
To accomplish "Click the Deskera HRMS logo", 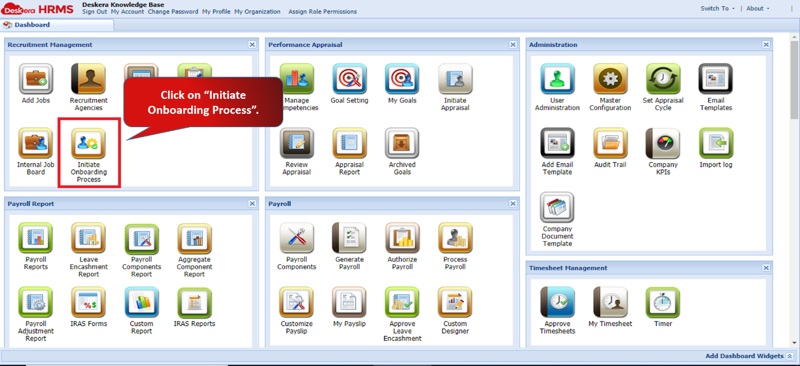I will pos(38,9).
